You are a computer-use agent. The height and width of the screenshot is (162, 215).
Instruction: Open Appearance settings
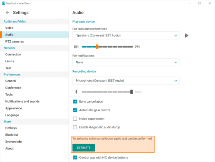35,108
